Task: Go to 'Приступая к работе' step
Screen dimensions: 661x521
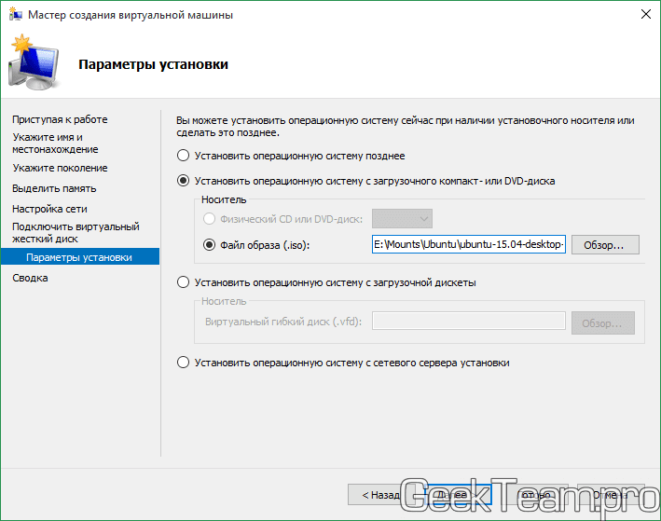Action: click(60, 119)
